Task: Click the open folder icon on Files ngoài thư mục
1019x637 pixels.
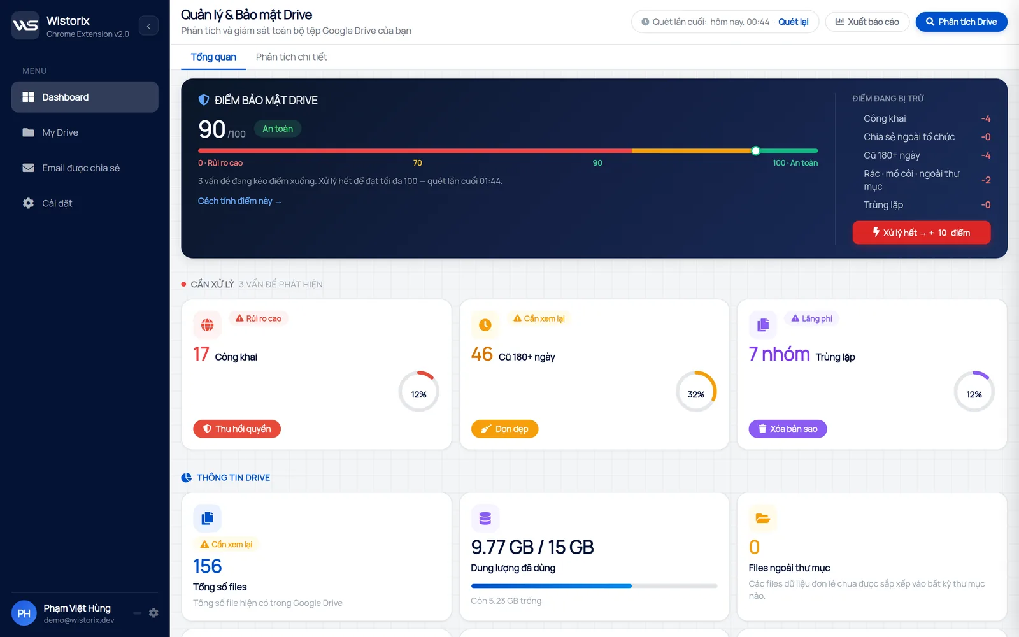Action: (x=763, y=519)
